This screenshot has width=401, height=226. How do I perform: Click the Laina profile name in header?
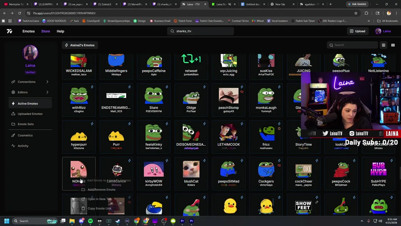[387, 31]
